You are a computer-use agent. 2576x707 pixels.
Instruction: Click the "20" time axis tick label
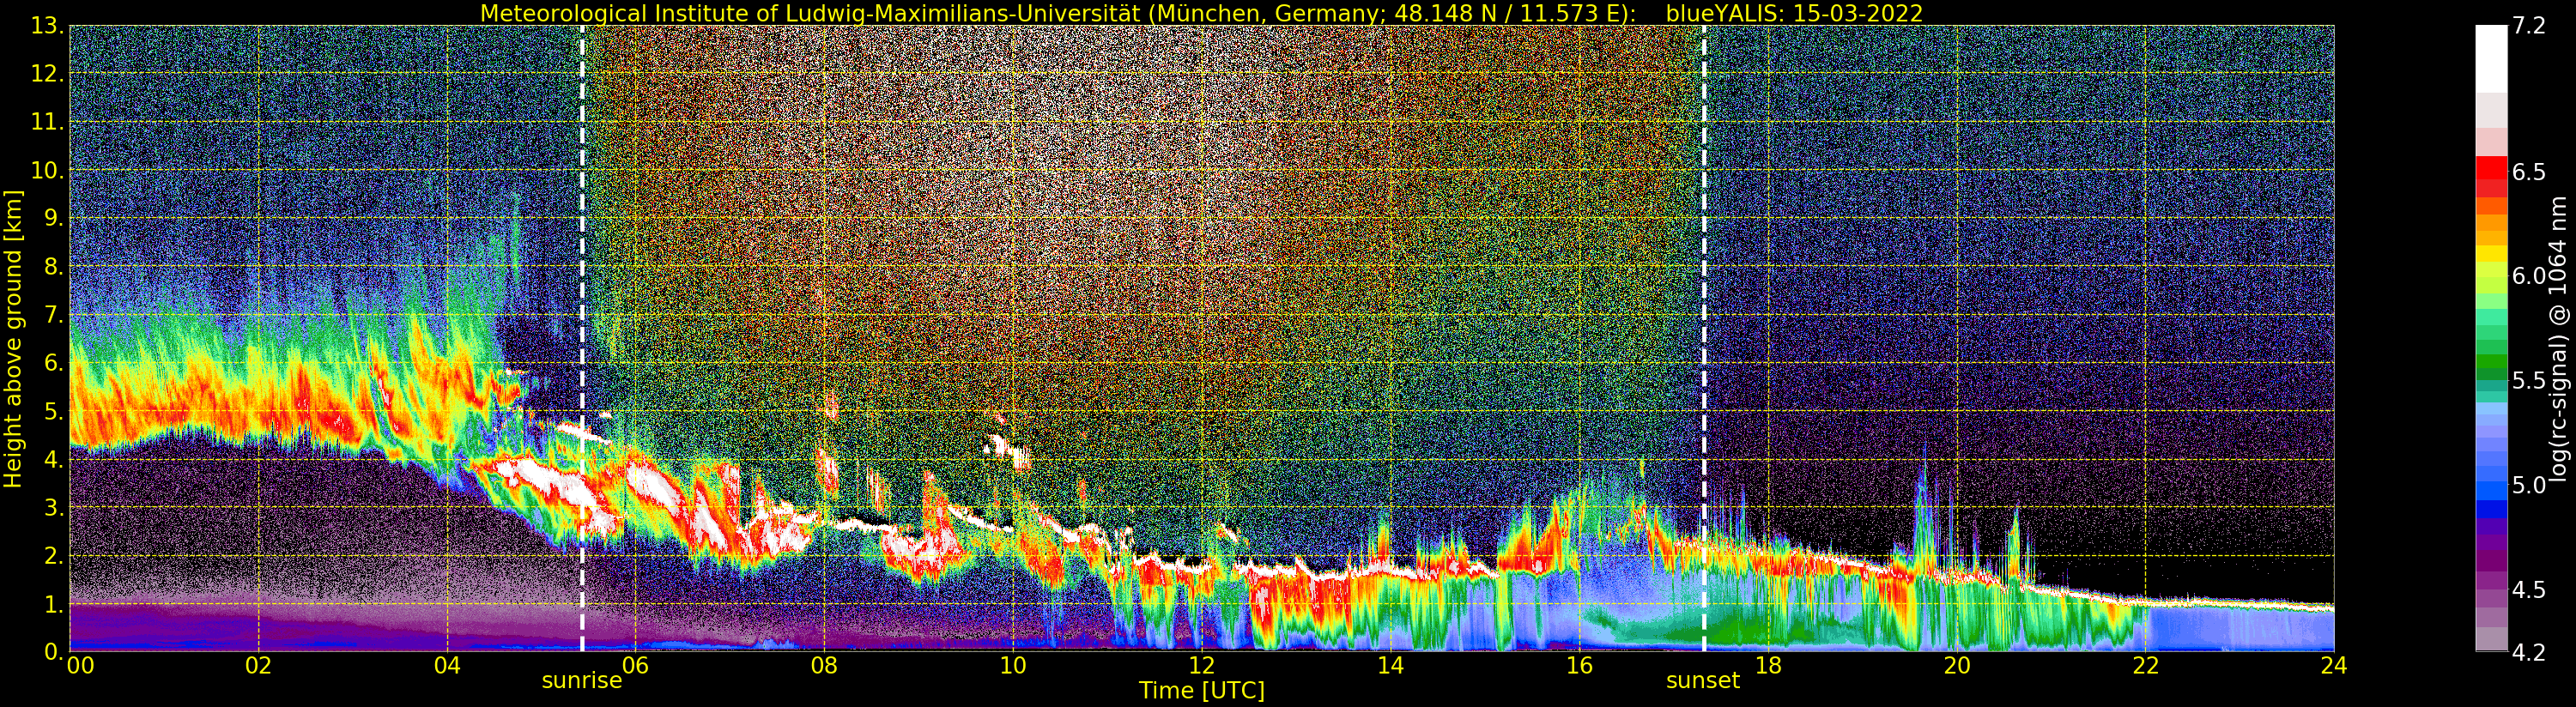pos(1957,666)
